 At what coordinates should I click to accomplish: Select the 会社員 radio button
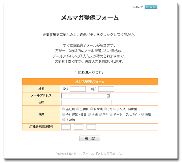tap(64, 109)
